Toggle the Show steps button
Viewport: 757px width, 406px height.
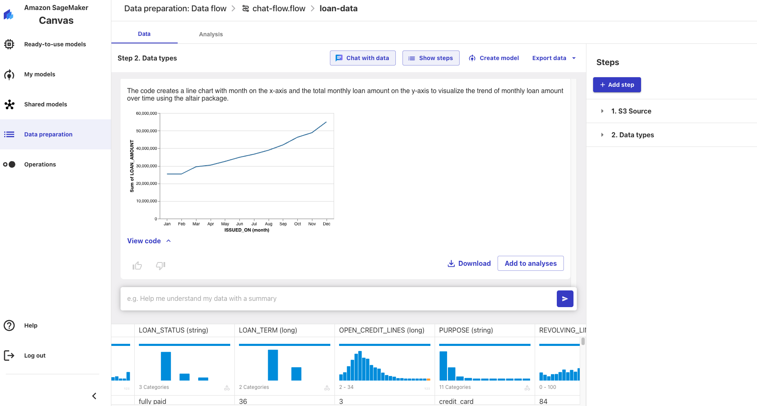pyautogui.click(x=431, y=58)
